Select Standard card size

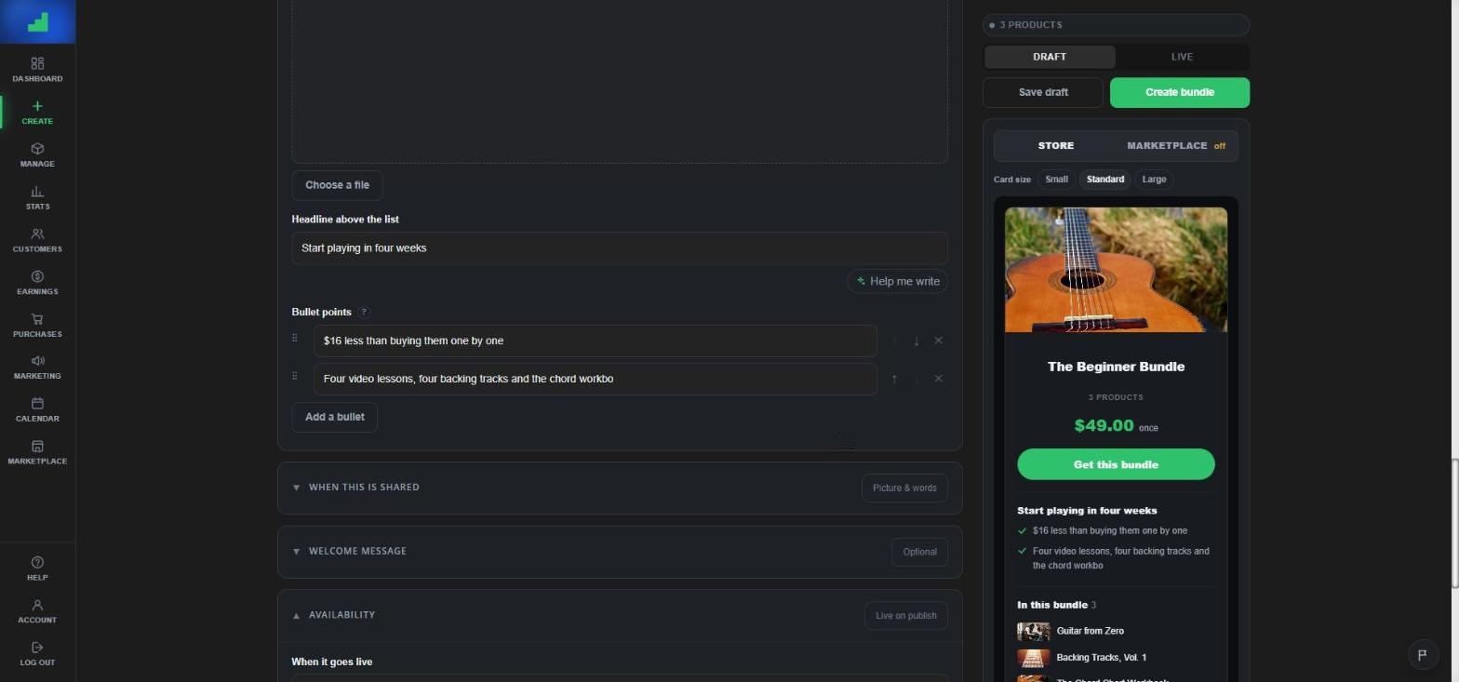[x=1105, y=180]
